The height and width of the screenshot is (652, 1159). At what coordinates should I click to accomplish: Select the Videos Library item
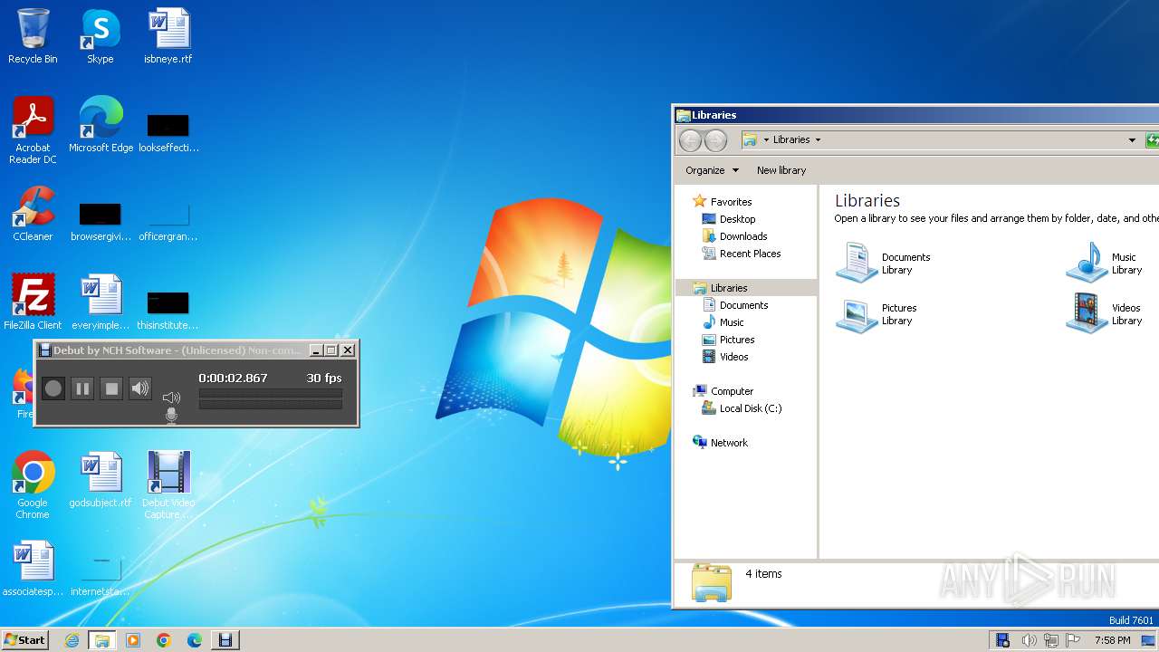tap(1105, 313)
